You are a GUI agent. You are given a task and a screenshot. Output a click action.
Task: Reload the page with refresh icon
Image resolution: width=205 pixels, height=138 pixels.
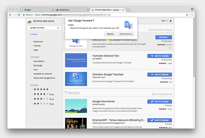pyautogui.click(x=19, y=15)
